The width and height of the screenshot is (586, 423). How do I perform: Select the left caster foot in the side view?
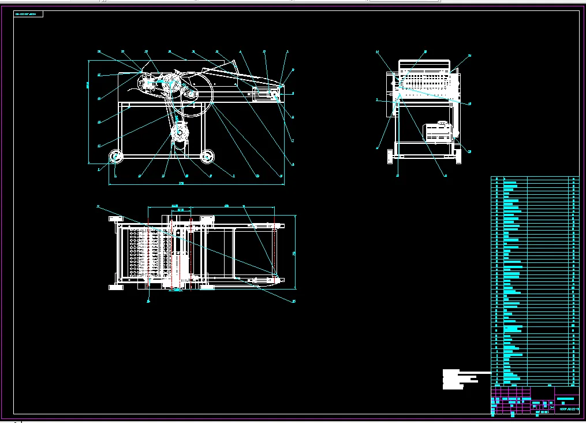pyautogui.click(x=390, y=157)
